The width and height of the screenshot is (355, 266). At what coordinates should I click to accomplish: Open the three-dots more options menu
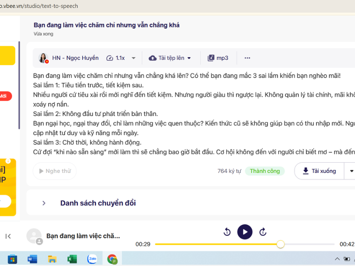click(x=247, y=58)
